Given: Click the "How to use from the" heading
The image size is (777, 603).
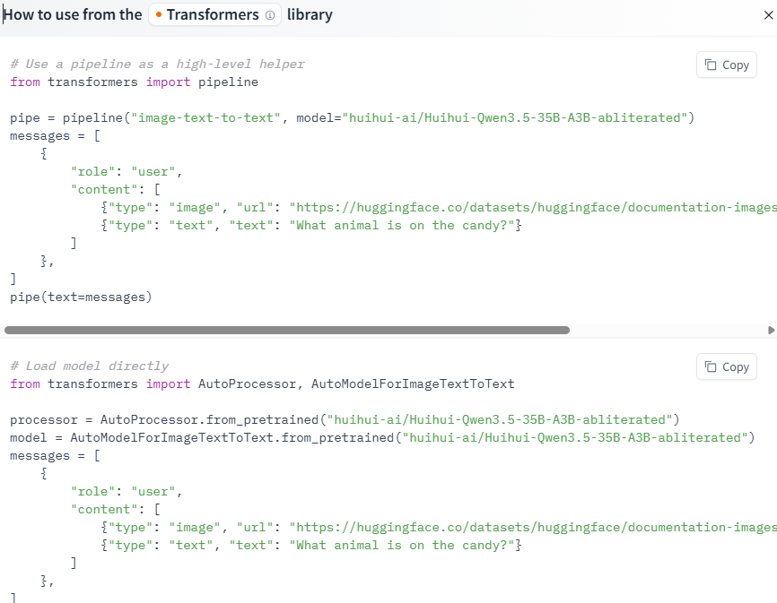Looking at the screenshot, I should 73,15.
